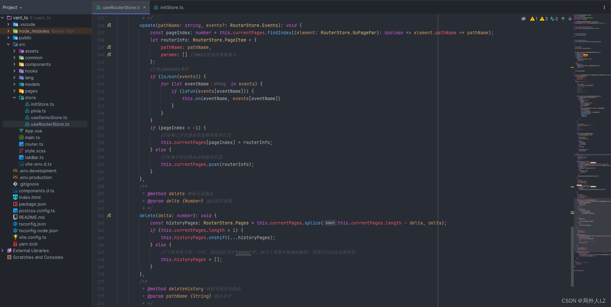Click the ': string' type hint on line 144

(x=218, y=84)
